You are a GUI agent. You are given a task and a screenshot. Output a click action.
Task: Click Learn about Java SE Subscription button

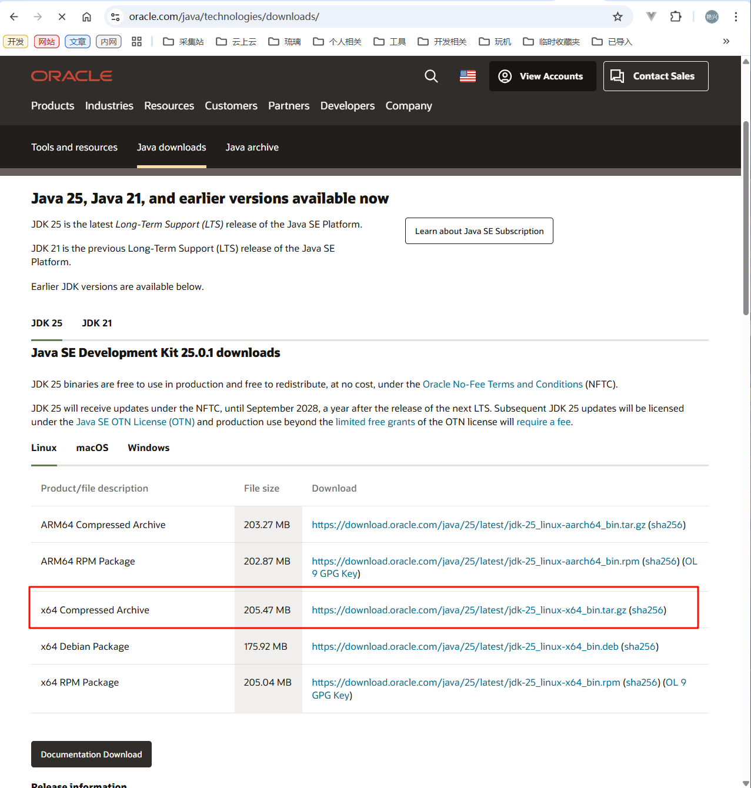479,231
